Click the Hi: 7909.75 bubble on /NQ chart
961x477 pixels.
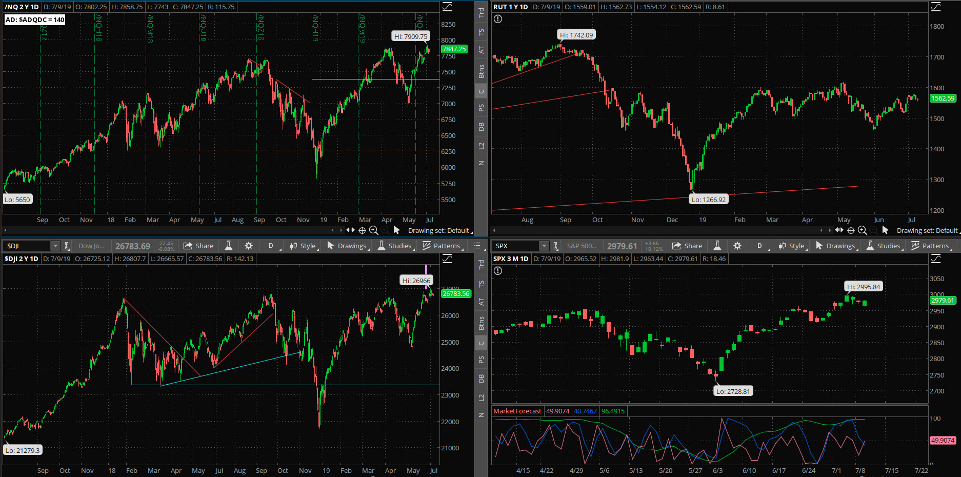click(x=410, y=36)
